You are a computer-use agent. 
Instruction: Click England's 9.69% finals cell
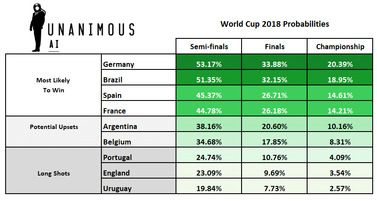(274, 173)
